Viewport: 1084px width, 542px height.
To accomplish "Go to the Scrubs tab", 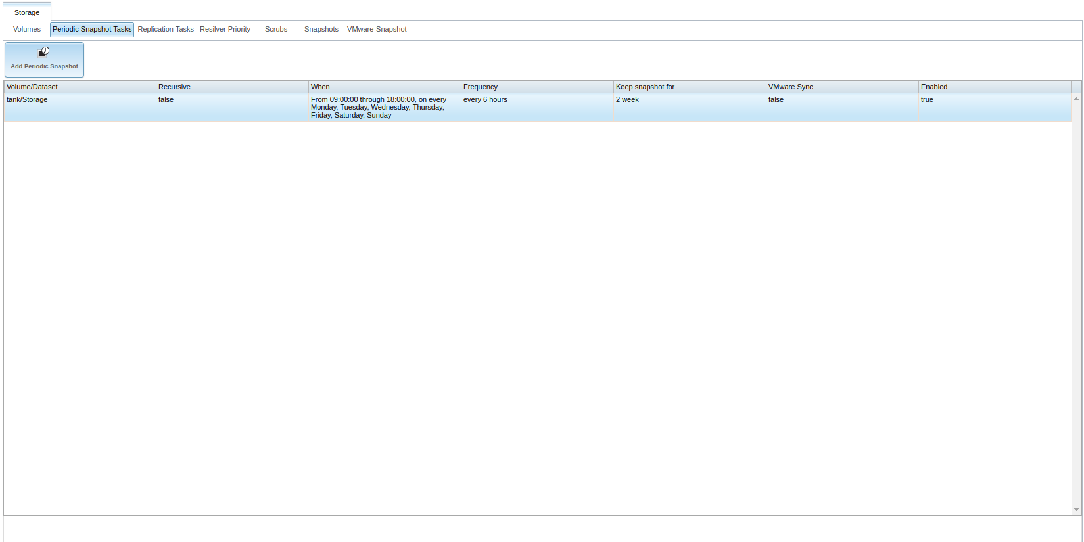I will [276, 29].
